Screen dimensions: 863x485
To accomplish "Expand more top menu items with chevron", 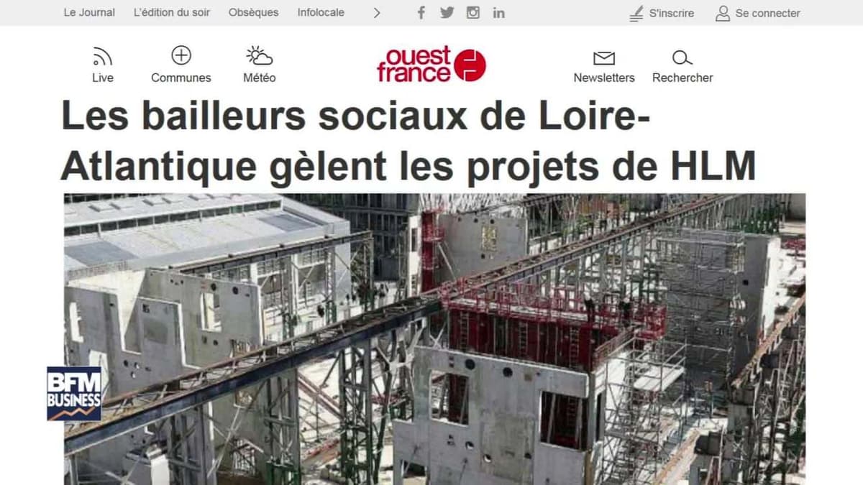I will (x=377, y=13).
